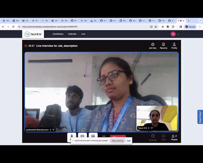Viewport: 203px width, 163px height.
Task: Click the TK user avatar
Action: [173, 34]
